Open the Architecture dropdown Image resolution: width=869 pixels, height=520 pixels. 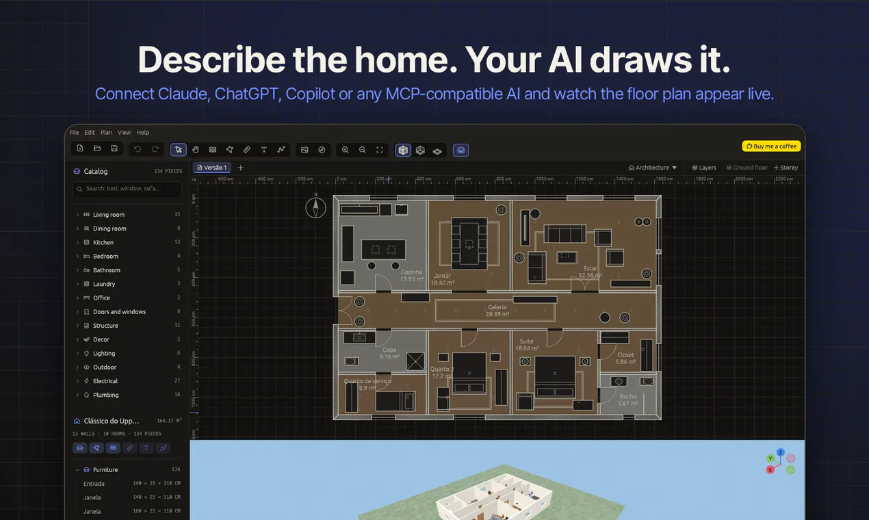pyautogui.click(x=653, y=168)
